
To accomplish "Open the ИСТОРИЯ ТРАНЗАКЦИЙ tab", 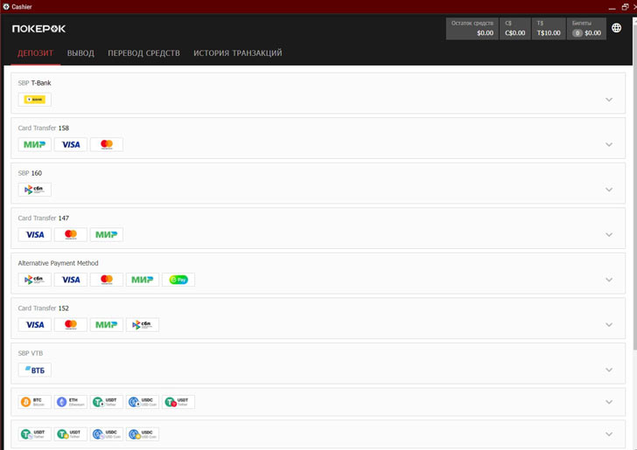I will pyautogui.click(x=237, y=53).
